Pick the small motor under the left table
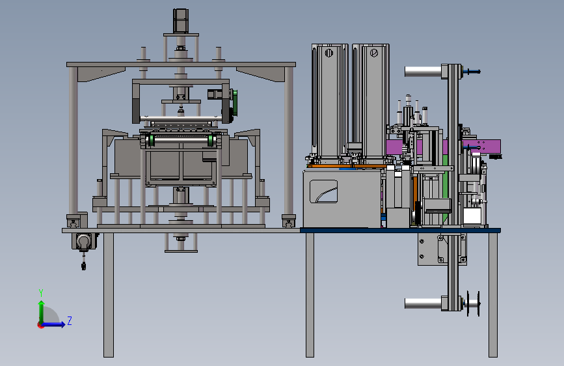Image resolution: width=564 pixels, height=366 pixels. [x=84, y=242]
